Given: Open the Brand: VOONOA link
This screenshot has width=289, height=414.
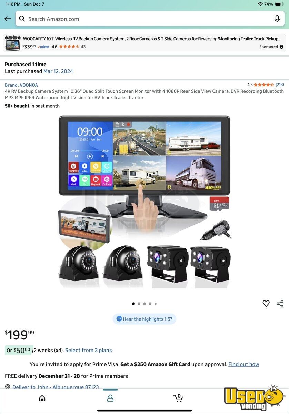Looking at the screenshot, I should coord(21,85).
